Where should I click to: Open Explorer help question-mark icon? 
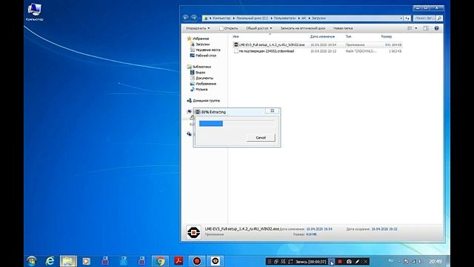(436, 28)
